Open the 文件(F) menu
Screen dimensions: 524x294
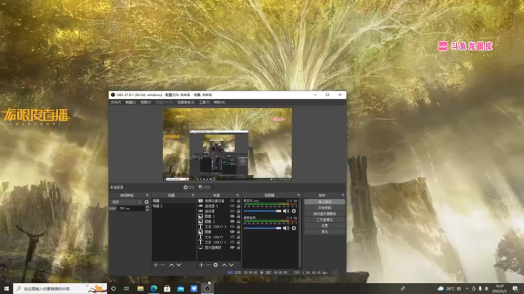(x=116, y=103)
